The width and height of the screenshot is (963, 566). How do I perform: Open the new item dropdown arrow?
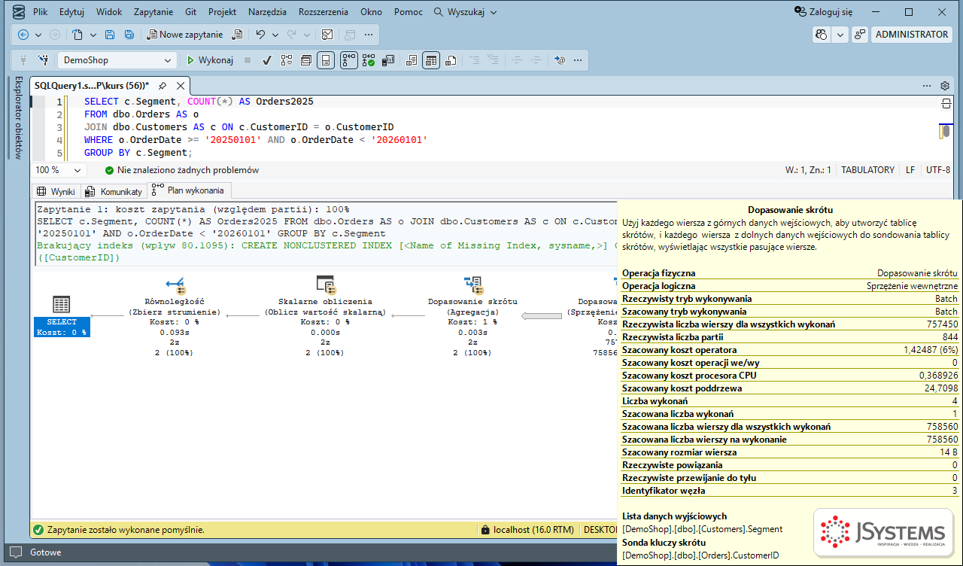tap(93, 35)
